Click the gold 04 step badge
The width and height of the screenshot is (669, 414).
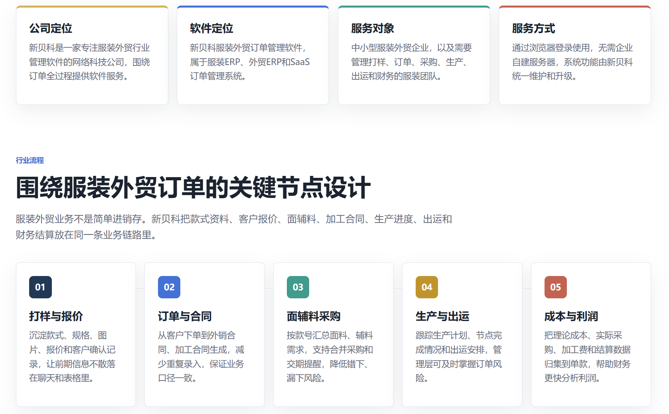coord(427,287)
